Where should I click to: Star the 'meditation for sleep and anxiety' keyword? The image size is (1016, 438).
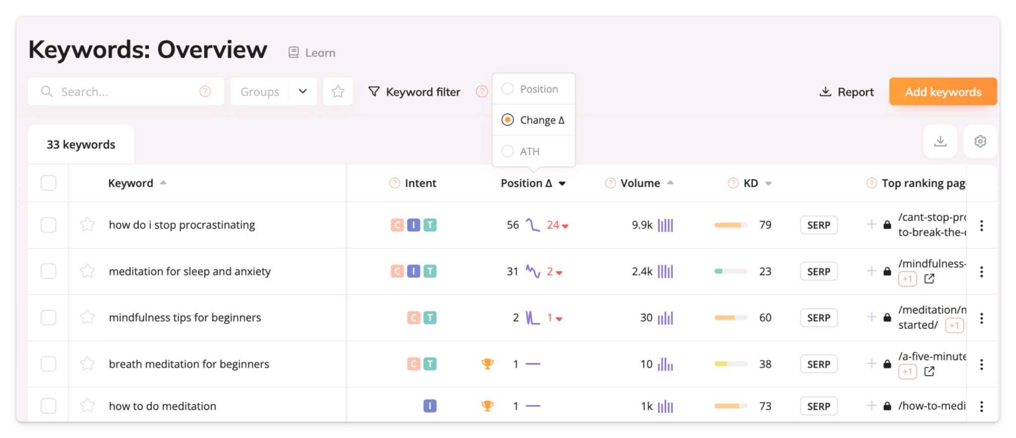tap(87, 271)
